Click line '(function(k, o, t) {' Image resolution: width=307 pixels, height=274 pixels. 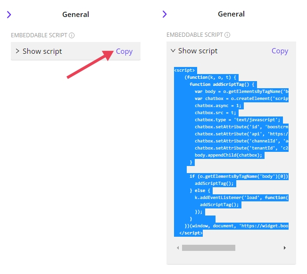tap(210, 77)
